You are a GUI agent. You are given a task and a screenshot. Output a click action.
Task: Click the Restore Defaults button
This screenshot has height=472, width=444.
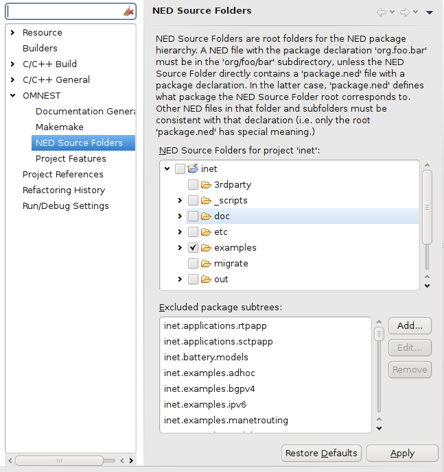point(321,453)
